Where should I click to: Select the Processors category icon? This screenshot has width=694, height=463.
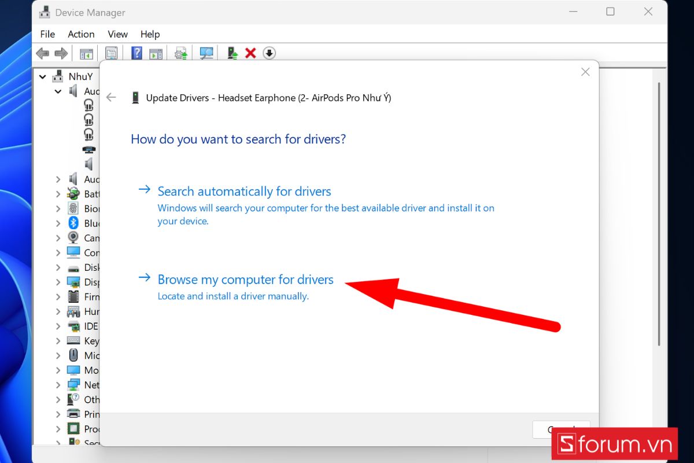[x=73, y=429]
